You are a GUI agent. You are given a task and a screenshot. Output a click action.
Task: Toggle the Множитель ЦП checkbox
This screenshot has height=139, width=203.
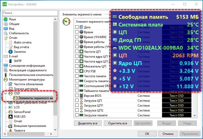click(x=77, y=66)
